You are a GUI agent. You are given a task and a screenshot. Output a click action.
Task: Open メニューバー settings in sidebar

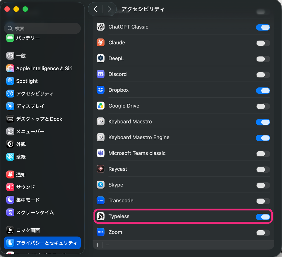click(x=42, y=132)
